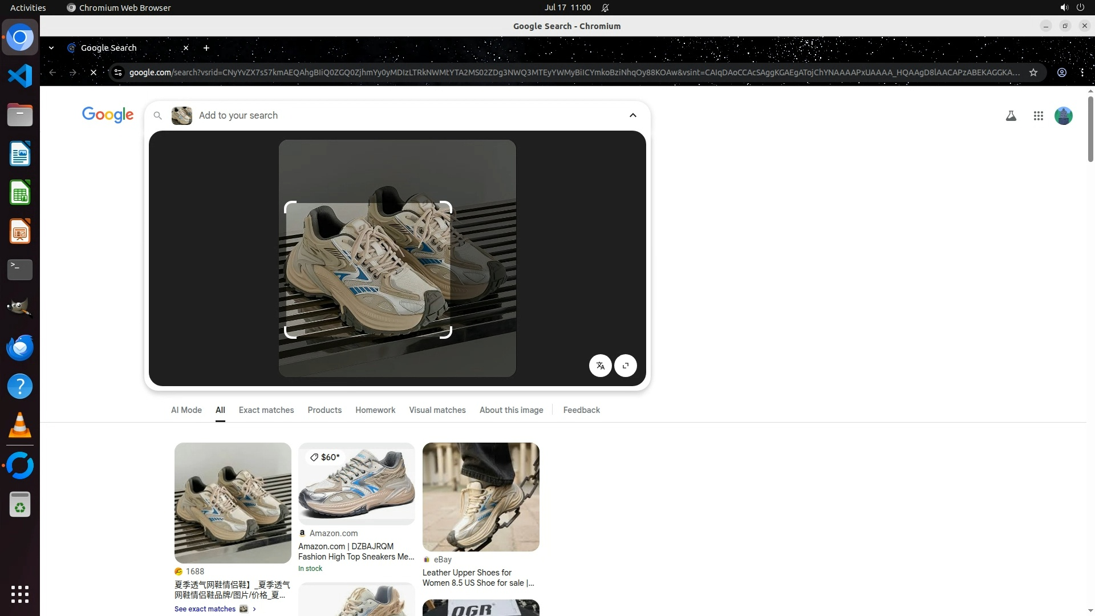Launch VLC from the dock
Screen dimensions: 1095x616
coord(20,425)
